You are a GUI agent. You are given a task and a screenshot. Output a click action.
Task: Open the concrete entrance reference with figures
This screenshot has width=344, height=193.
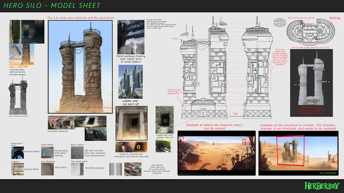click(61, 123)
